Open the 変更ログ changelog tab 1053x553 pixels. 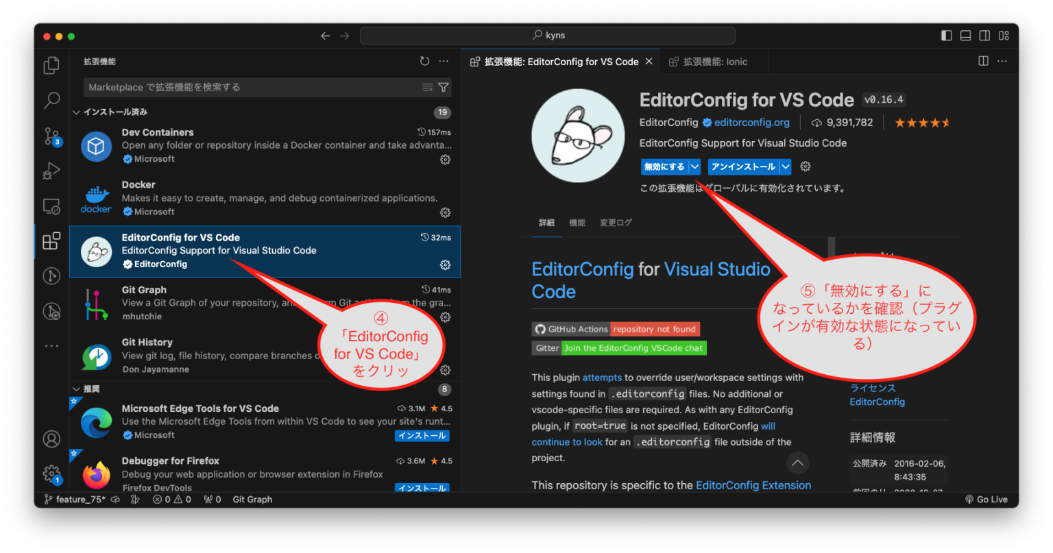[616, 223]
